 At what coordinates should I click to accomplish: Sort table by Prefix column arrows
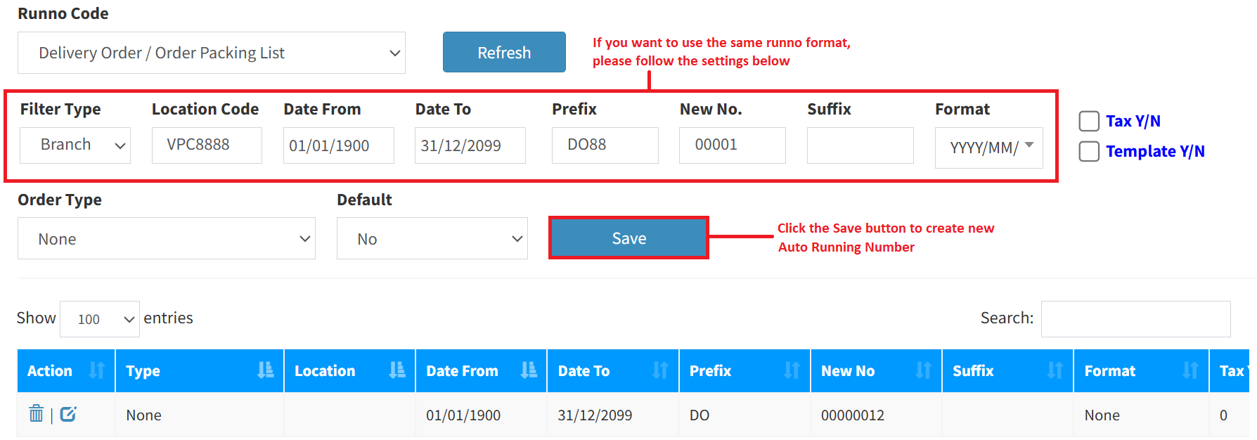[792, 370]
